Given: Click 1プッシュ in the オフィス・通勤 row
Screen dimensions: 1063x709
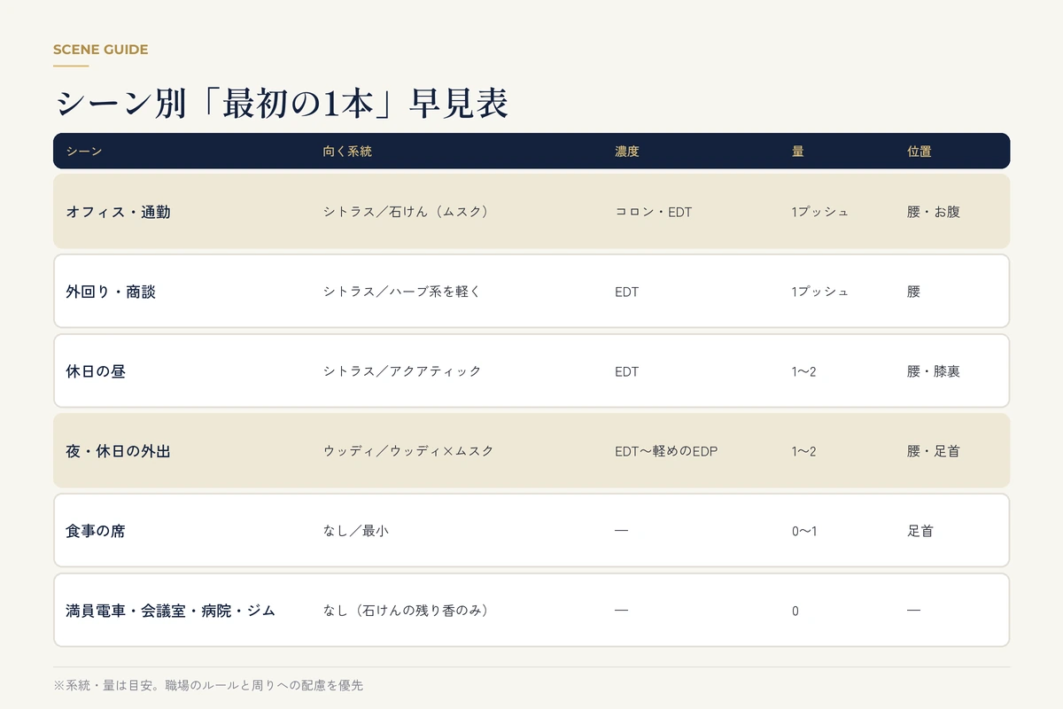Looking at the screenshot, I should click(x=820, y=212).
